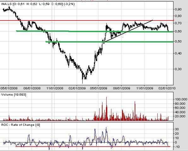Image resolution: width=188 pixels, height=151 pixels.
Task: Click the 11/01/2009 date axis label
Action: [145, 88]
